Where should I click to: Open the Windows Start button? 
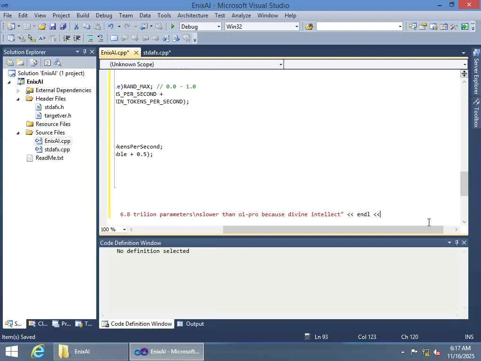coord(12,352)
